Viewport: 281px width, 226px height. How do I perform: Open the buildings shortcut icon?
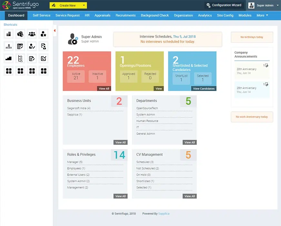click(9, 34)
